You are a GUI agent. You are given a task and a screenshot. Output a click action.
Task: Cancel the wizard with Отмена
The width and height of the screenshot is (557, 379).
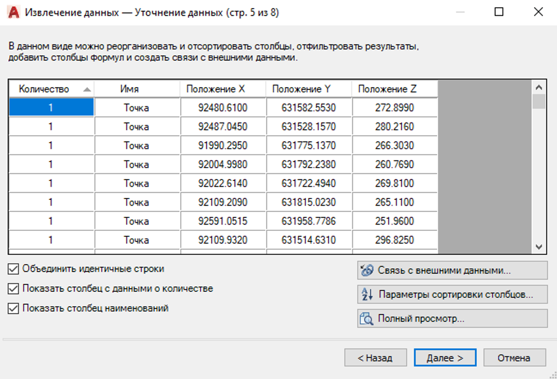[x=514, y=358]
